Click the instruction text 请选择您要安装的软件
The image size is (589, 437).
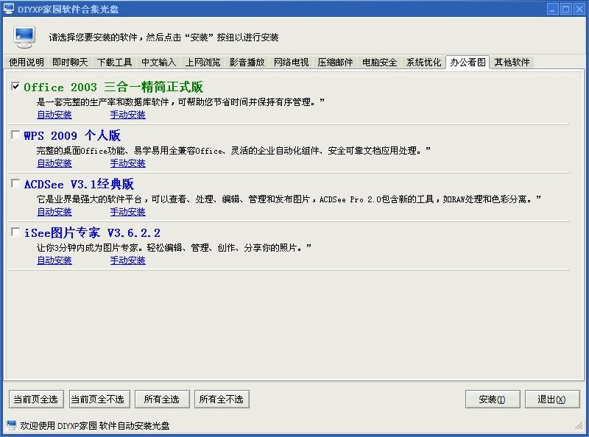pyautogui.click(x=163, y=38)
